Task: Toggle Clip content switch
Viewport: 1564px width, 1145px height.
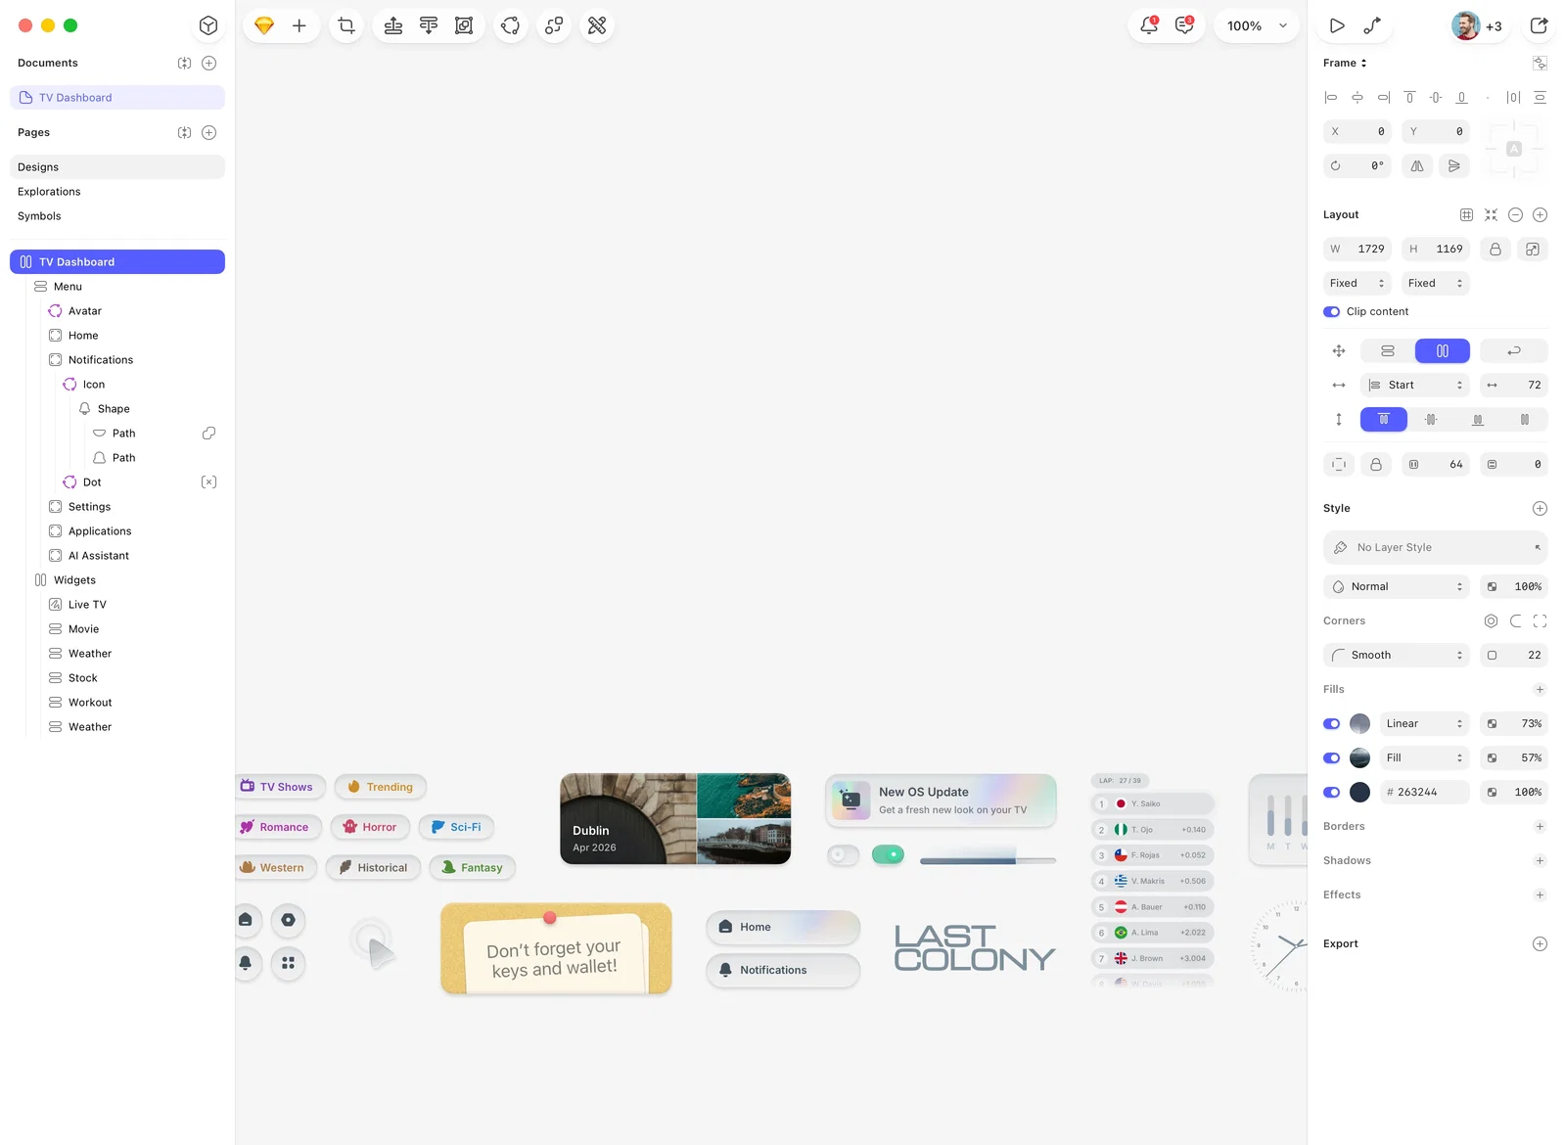Action: click(1331, 311)
